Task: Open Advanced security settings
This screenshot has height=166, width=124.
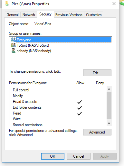Action: point(97,132)
